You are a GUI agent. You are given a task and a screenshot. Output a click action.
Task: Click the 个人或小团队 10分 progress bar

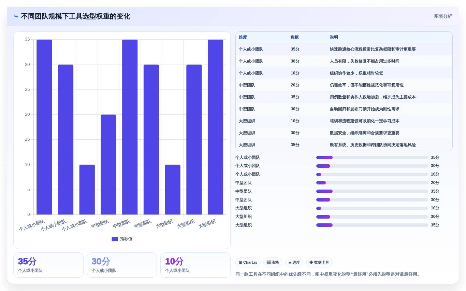(x=372, y=175)
